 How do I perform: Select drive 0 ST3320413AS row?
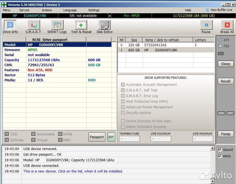click(x=166, y=45)
